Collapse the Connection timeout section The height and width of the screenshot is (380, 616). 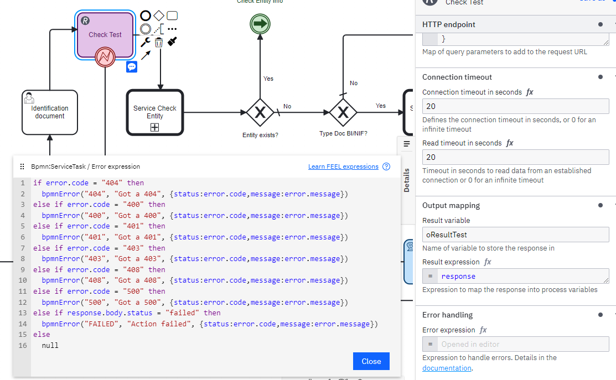click(515, 77)
